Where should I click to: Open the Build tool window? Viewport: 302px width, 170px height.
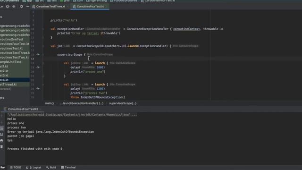(51, 168)
